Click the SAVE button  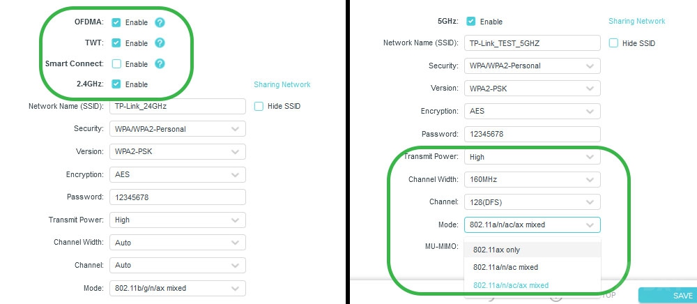[x=668, y=296]
